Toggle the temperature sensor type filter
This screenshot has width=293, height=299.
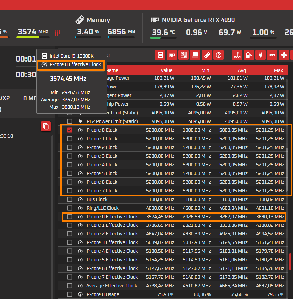(237, 55)
